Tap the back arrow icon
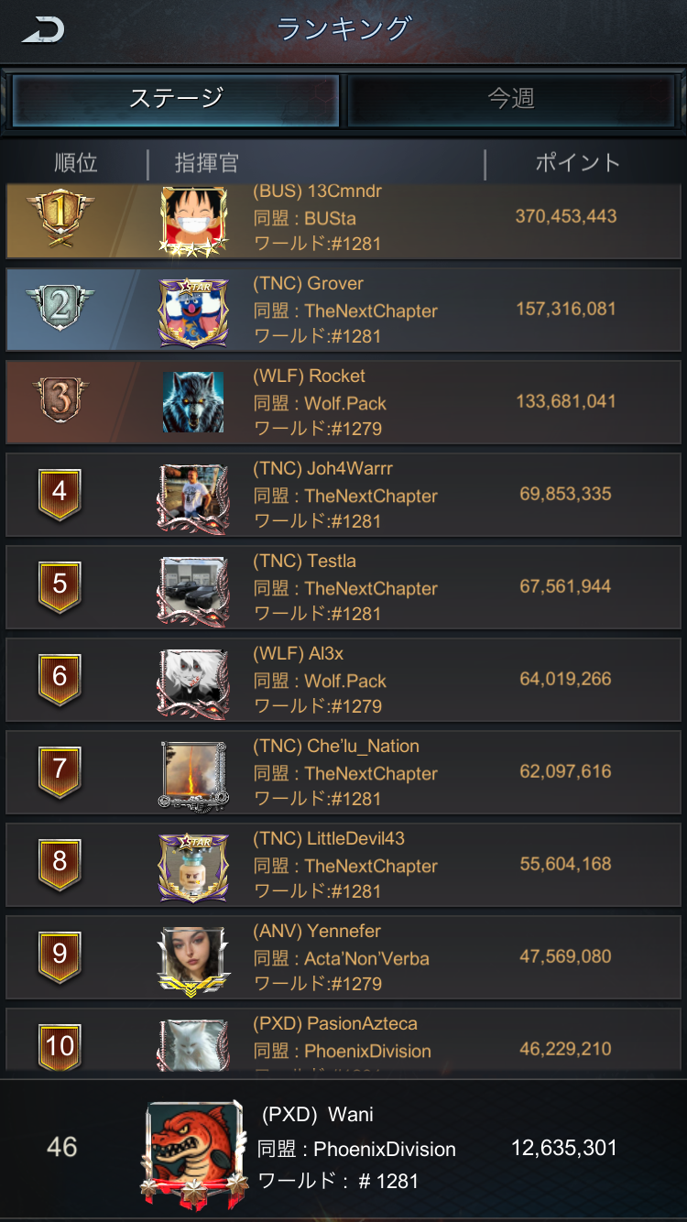687x1222 pixels. (43, 30)
